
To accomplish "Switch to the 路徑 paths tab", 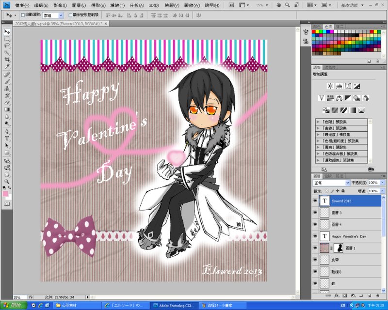I will [x=339, y=176].
